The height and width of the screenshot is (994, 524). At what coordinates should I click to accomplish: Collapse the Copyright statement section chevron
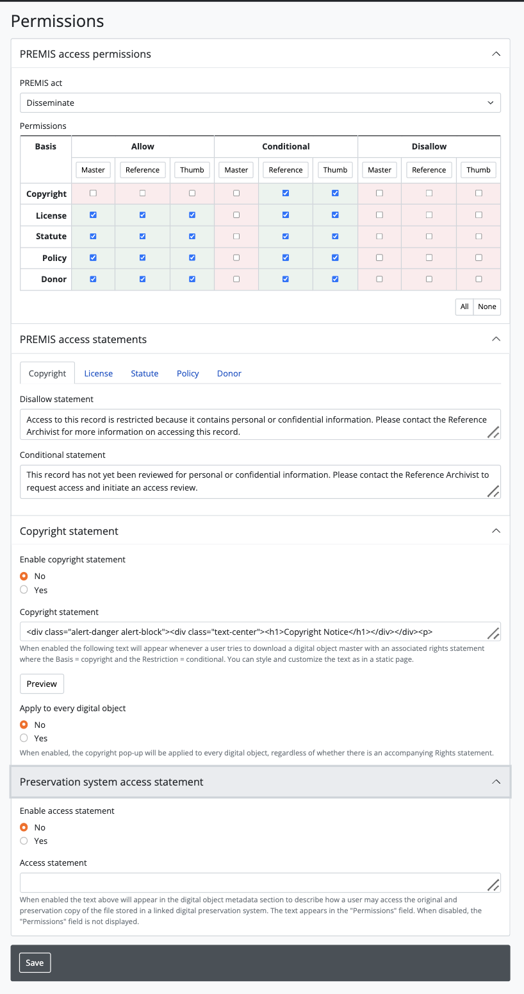(x=496, y=531)
